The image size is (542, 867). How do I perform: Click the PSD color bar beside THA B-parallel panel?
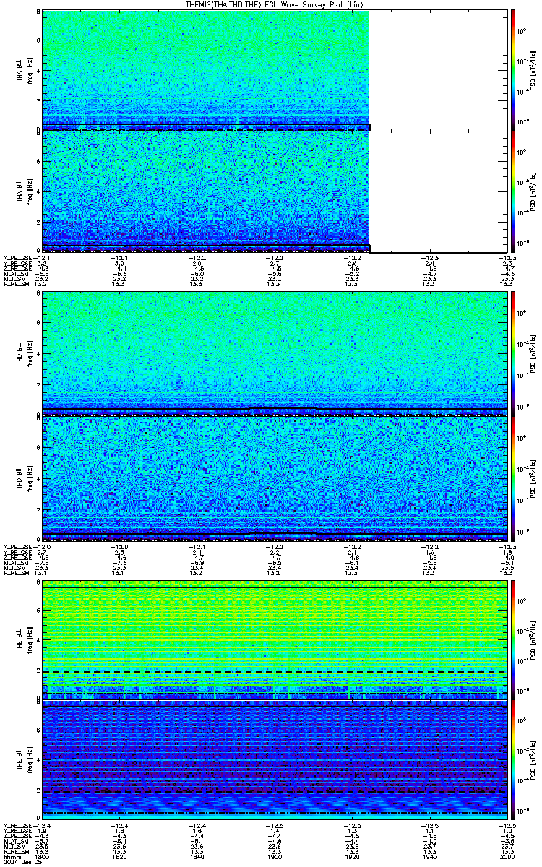click(513, 191)
